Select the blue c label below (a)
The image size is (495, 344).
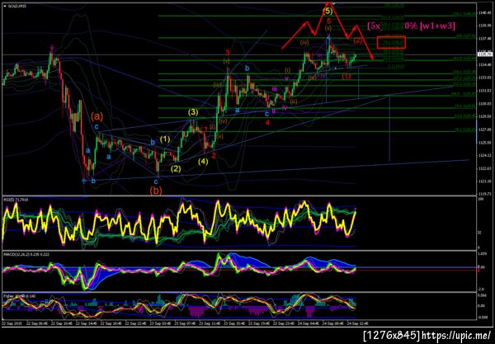[x=97, y=126]
